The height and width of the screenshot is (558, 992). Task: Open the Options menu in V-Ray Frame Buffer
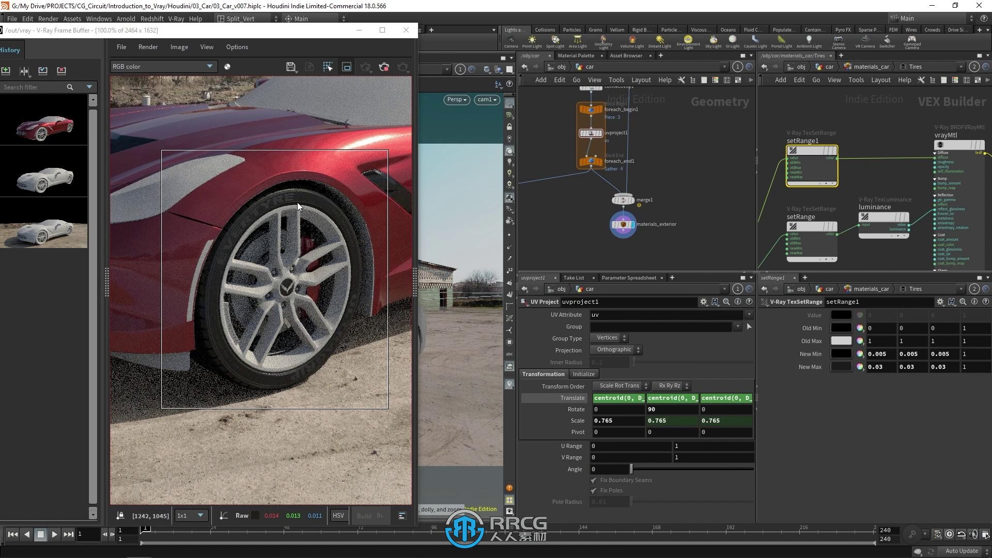[237, 47]
